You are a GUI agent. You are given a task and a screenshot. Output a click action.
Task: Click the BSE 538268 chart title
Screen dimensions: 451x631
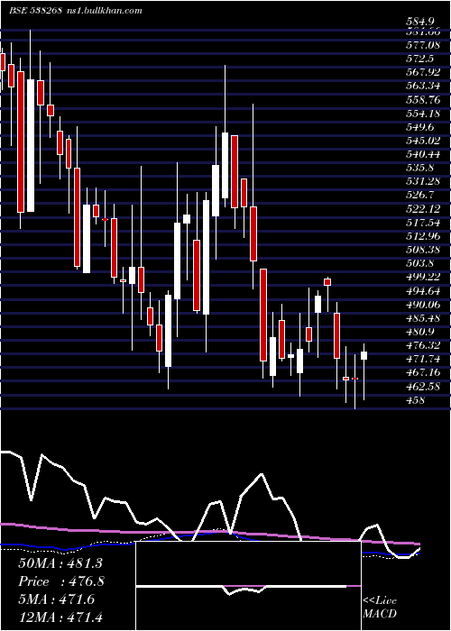click(35, 10)
